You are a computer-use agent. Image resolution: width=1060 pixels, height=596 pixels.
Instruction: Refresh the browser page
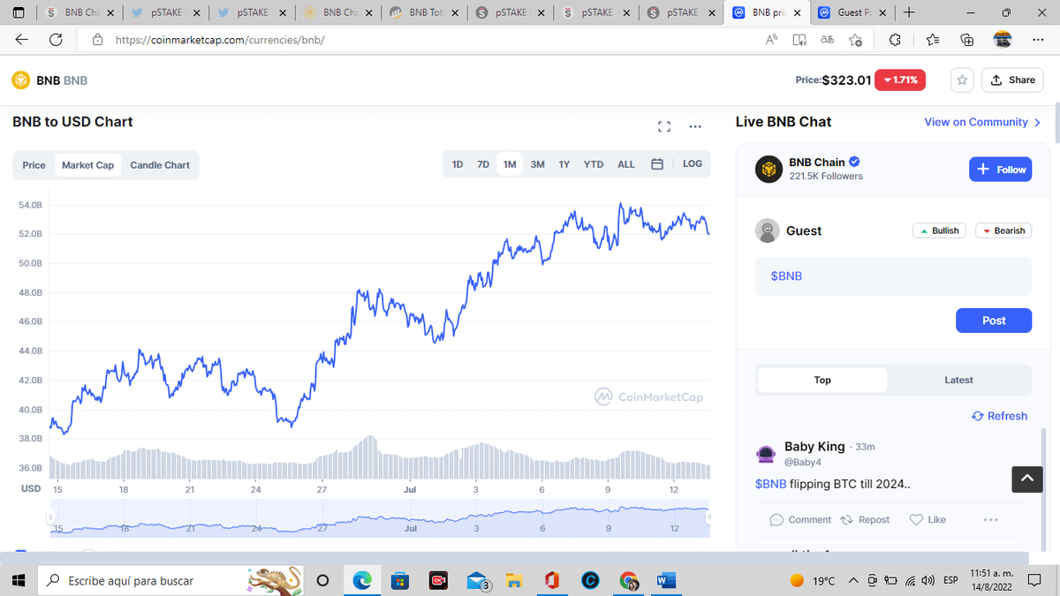(56, 40)
